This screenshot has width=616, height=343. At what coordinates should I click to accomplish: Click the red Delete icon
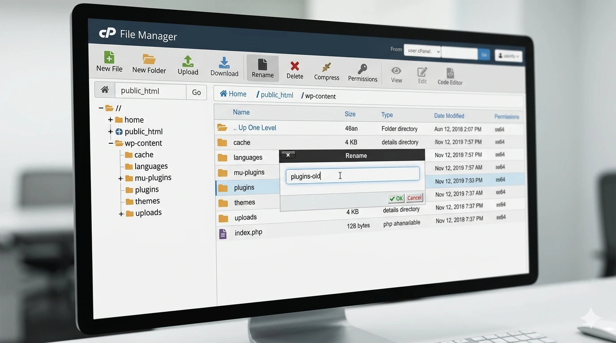coord(295,66)
